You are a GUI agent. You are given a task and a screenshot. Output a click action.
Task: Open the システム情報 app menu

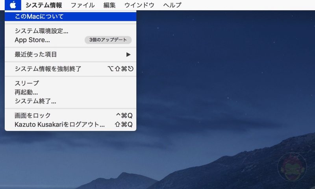[x=44, y=5]
